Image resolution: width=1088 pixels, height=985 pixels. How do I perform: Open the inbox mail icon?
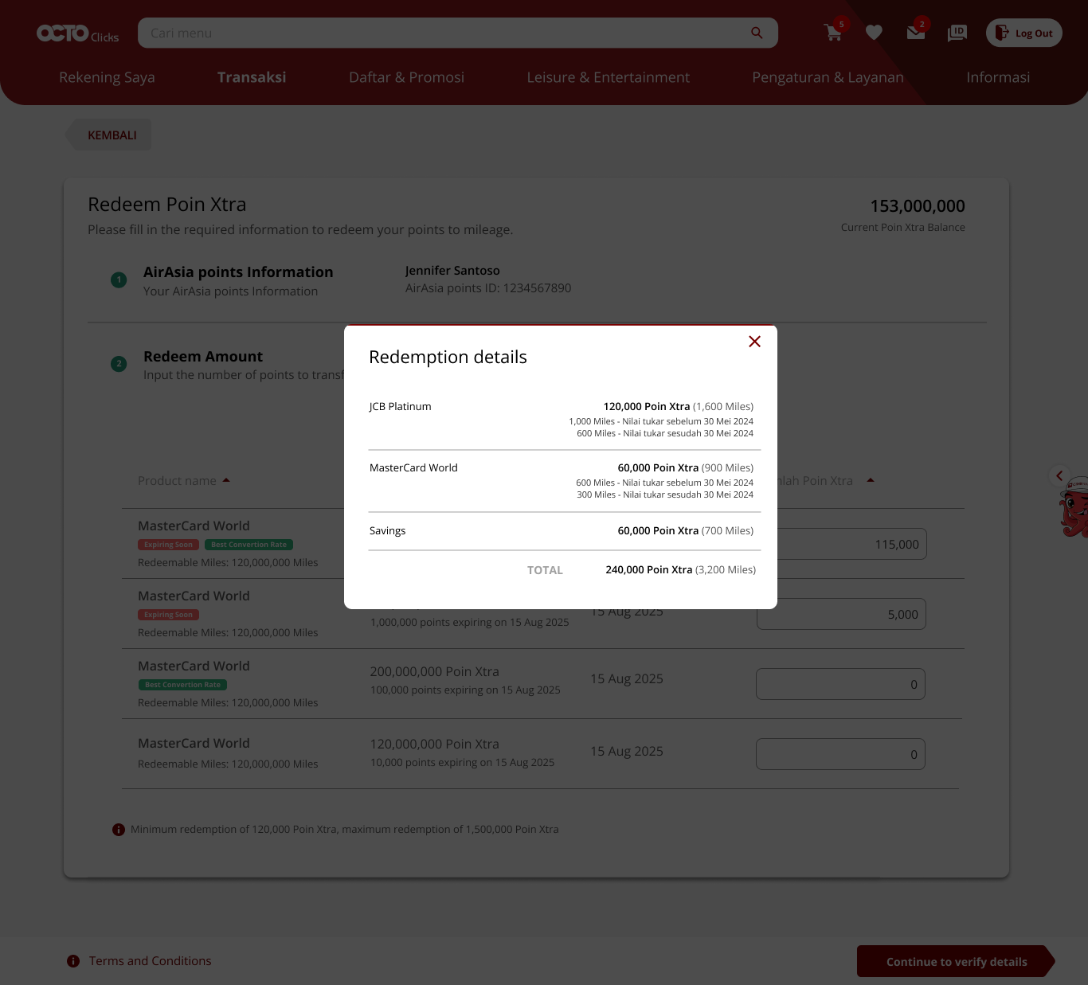pos(915,33)
